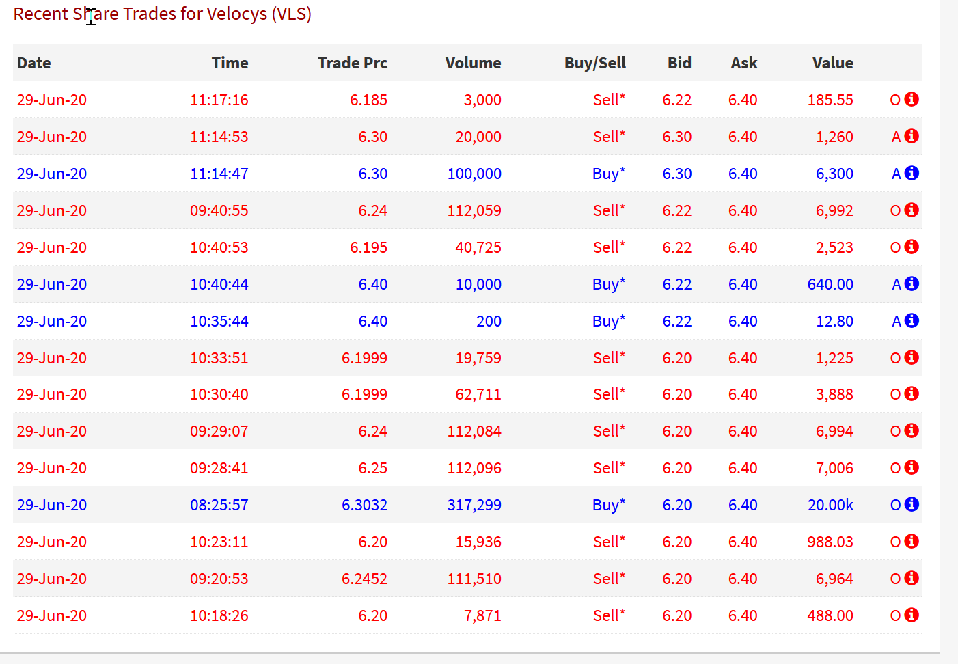Select volume 111,510
Image resolution: width=958 pixels, height=664 pixels.
[474, 579]
